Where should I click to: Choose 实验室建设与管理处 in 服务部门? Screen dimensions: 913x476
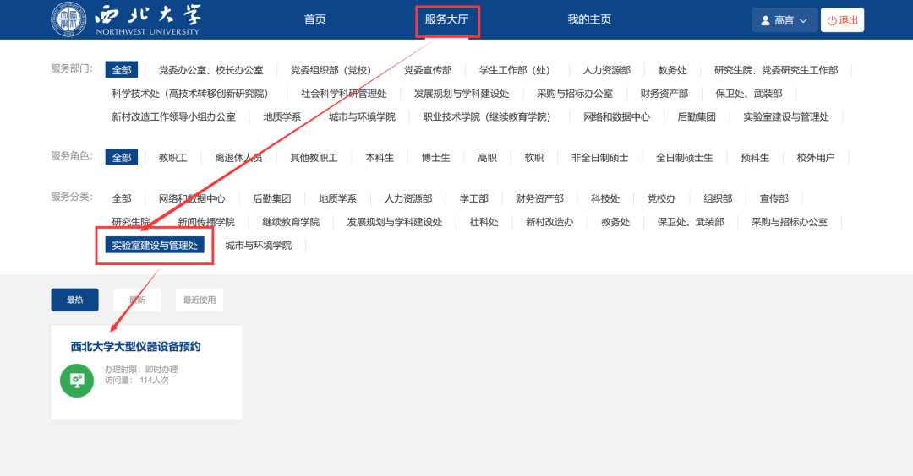786,116
